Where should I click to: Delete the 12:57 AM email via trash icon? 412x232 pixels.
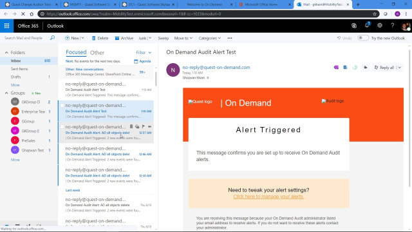click(x=131, y=126)
